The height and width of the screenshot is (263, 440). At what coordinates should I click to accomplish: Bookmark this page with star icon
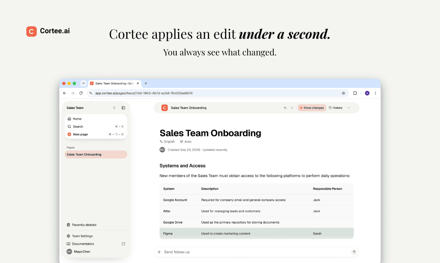(343, 93)
